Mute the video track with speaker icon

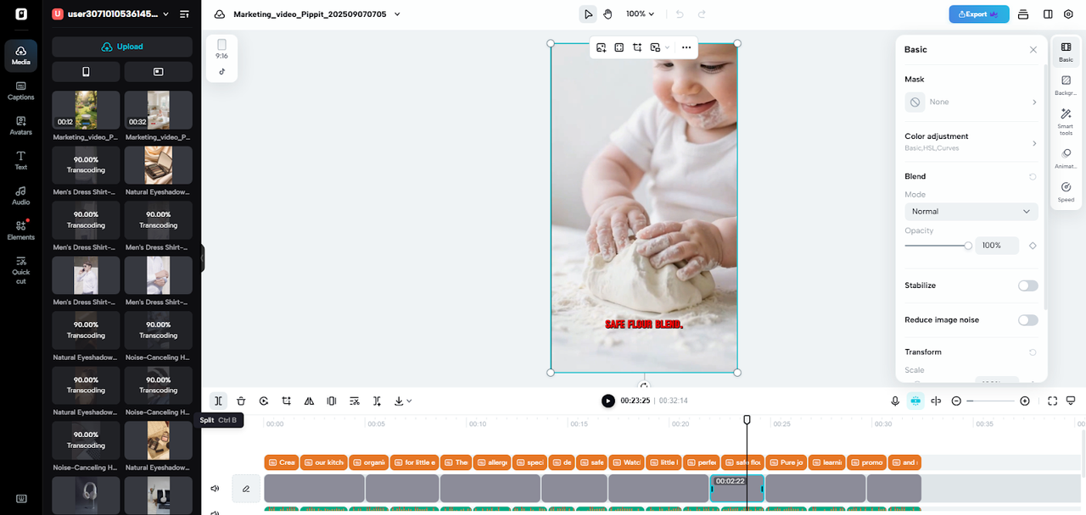coord(215,489)
